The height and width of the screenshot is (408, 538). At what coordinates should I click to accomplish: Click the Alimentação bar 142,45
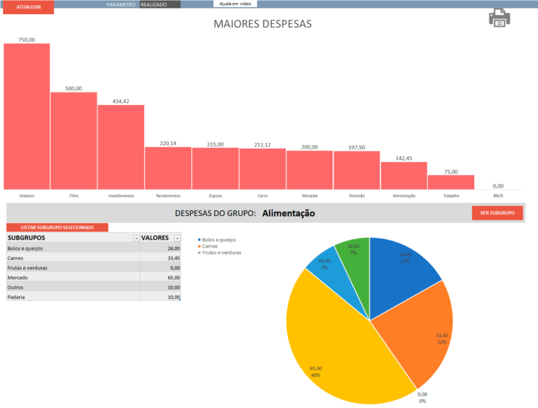403,175
